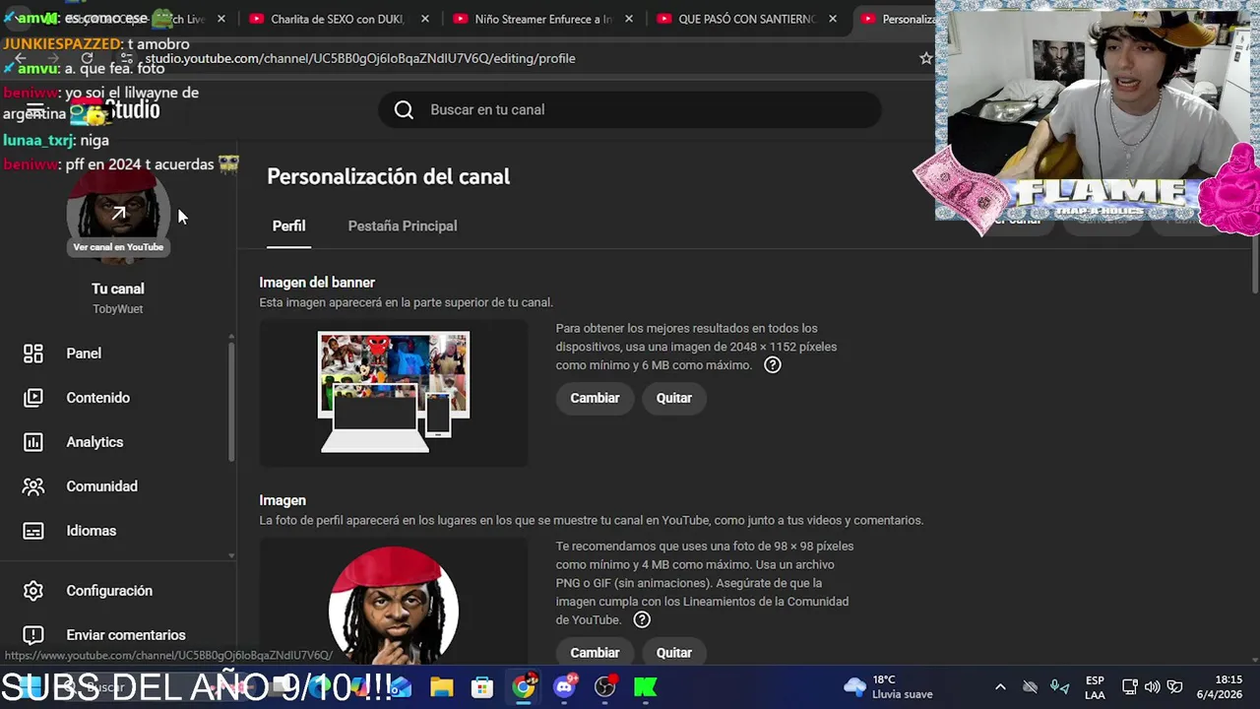Click the search magnifier icon in Studio
The width and height of the screenshot is (1260, 709).
pyautogui.click(x=404, y=109)
